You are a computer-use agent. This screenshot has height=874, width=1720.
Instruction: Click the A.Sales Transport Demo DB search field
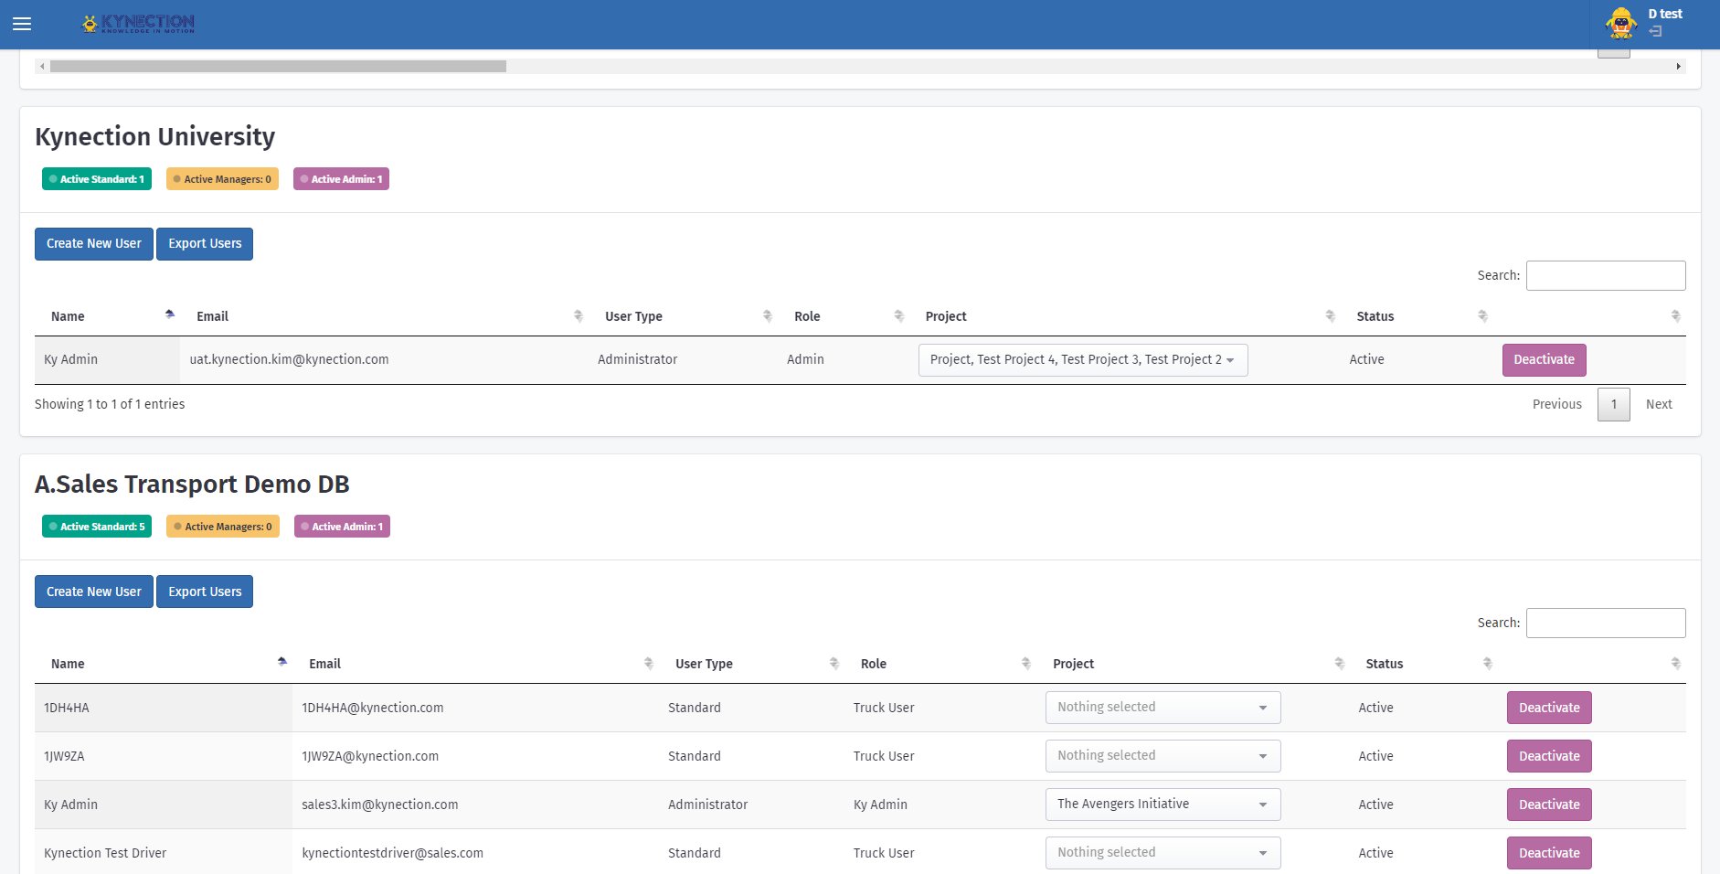pyautogui.click(x=1606, y=623)
